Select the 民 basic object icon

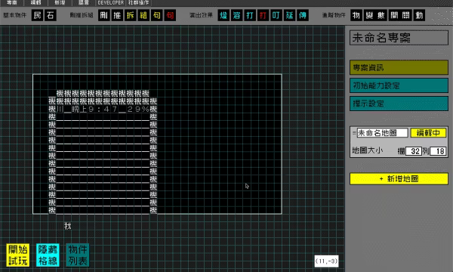coord(38,15)
